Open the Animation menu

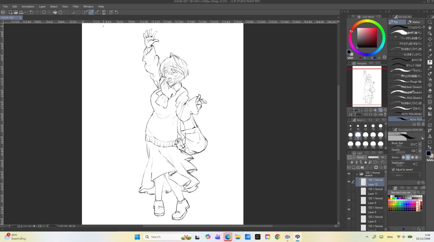(28, 6)
